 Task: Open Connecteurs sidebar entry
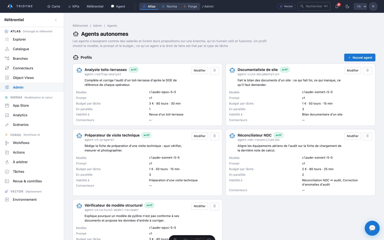(x=32, y=68)
